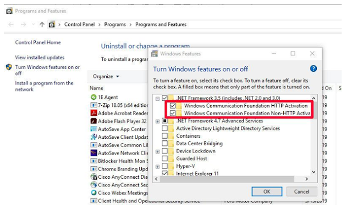Click the Client Health and Operational icon
This screenshot has height=210, width=352.
pos(94,201)
